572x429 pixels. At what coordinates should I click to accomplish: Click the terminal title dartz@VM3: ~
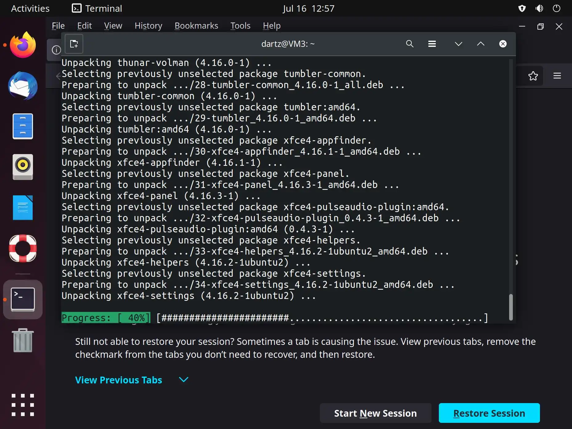point(288,44)
